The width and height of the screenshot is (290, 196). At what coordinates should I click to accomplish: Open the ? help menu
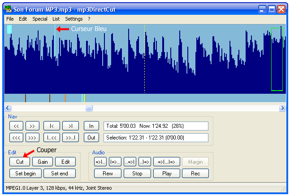[89, 19]
